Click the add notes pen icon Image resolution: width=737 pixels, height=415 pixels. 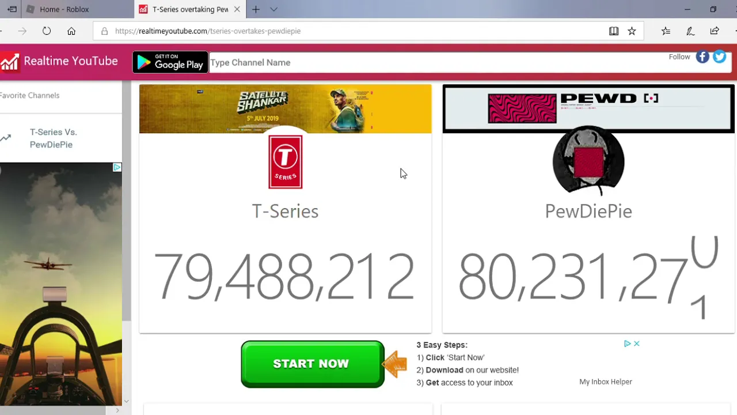pos(690,31)
